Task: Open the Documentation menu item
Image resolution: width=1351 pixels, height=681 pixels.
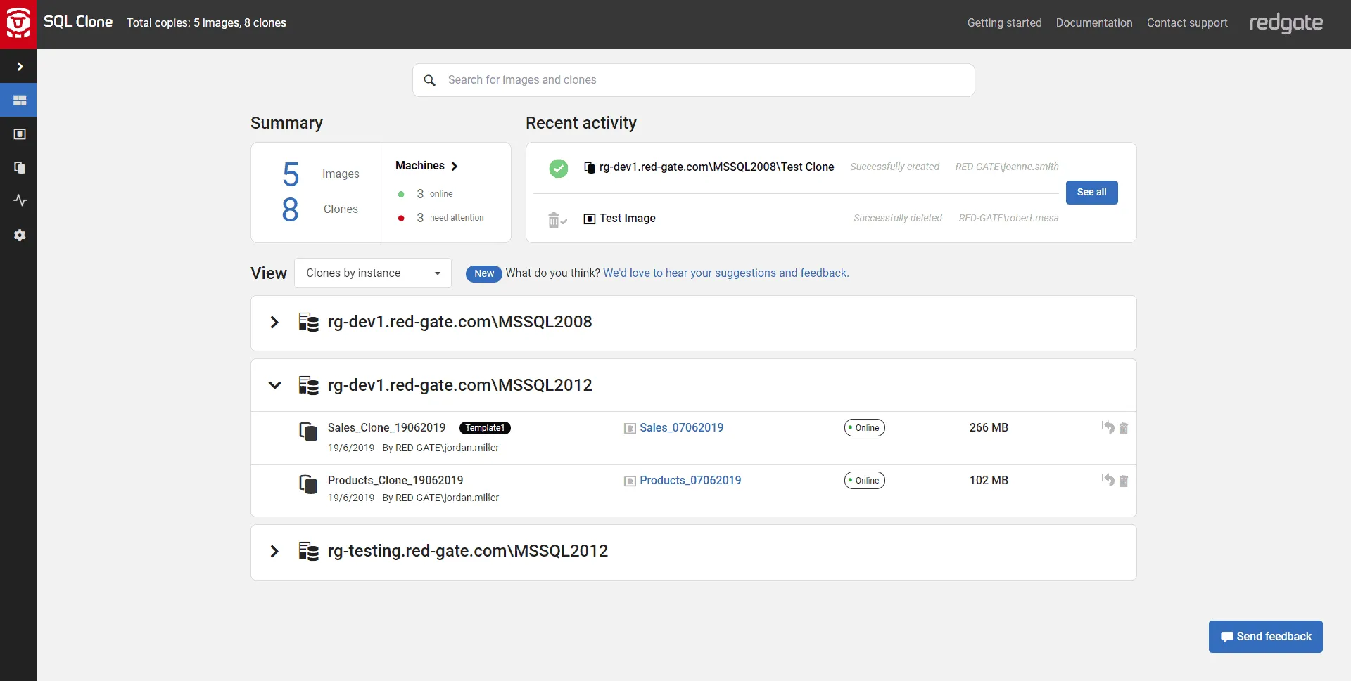Action: (1094, 22)
